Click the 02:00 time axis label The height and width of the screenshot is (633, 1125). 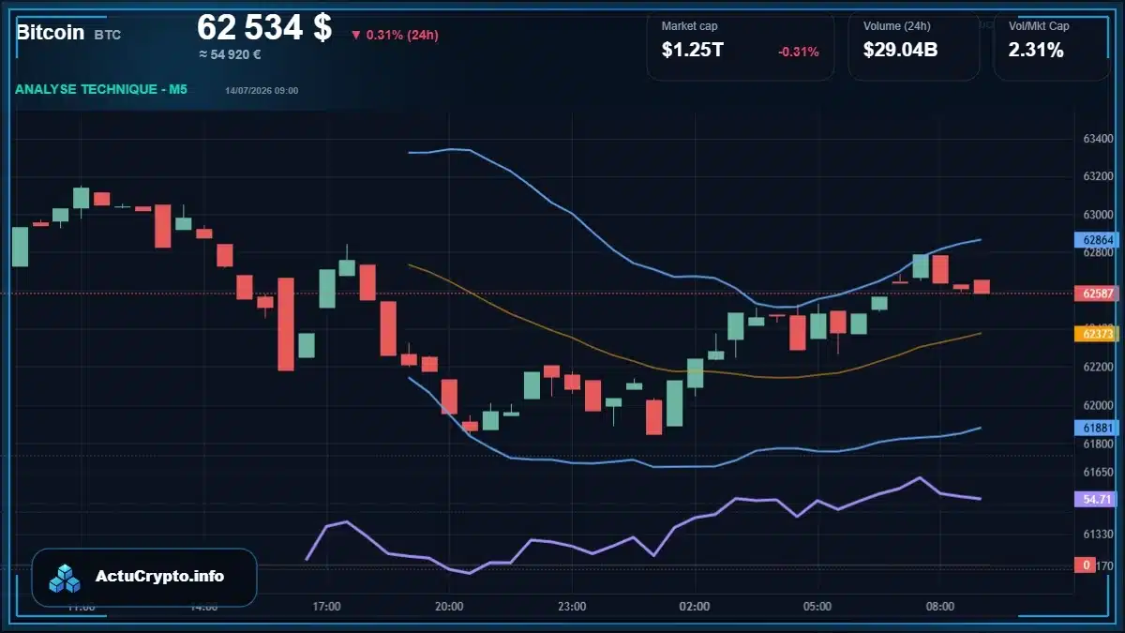695,607
